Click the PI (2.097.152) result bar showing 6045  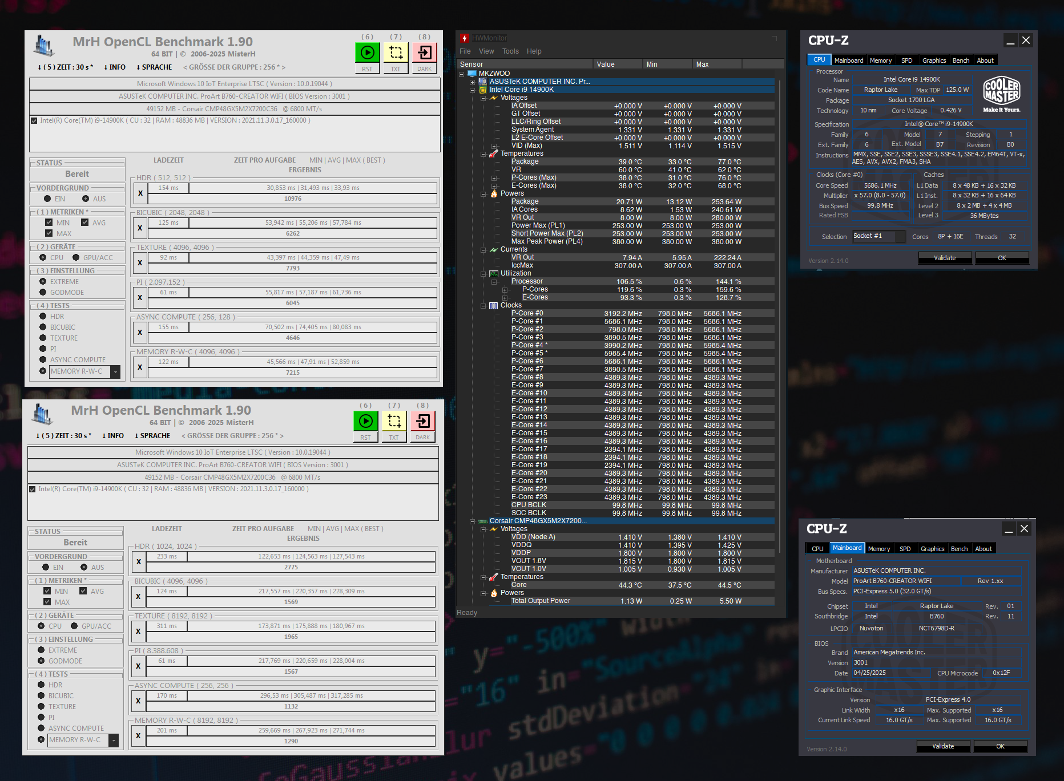click(x=293, y=303)
